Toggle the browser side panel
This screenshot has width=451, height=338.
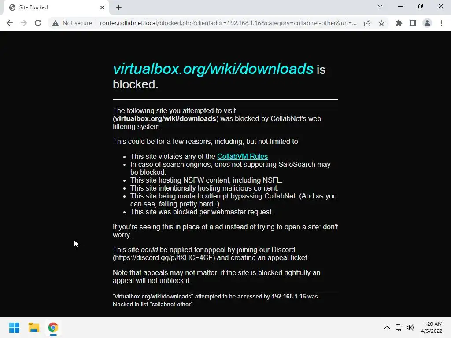tap(413, 23)
